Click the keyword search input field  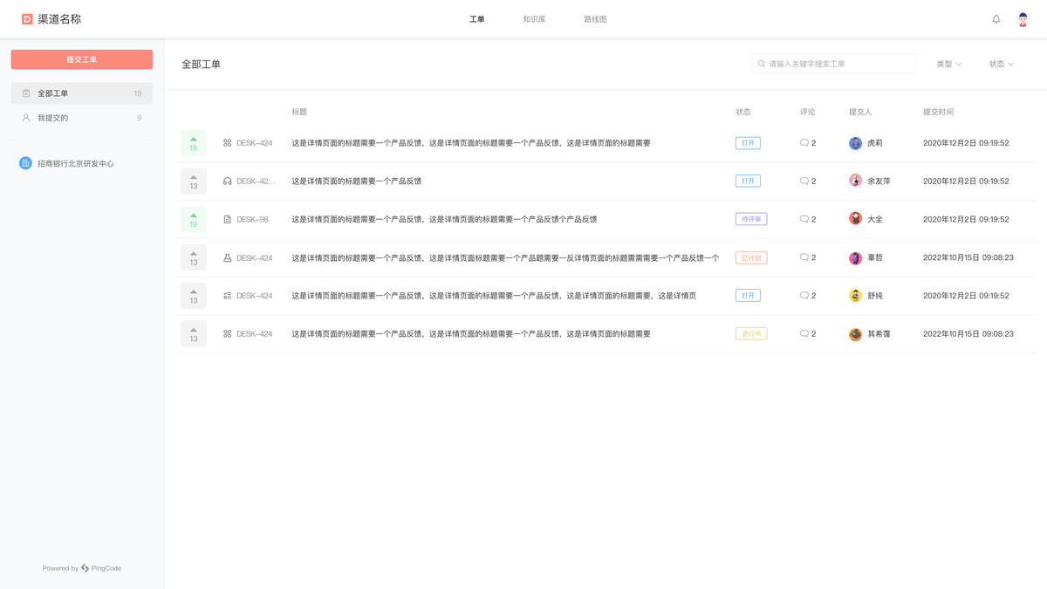pos(832,64)
